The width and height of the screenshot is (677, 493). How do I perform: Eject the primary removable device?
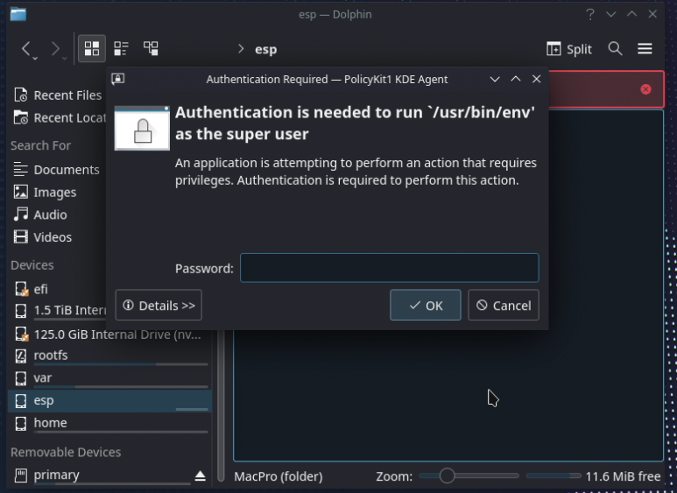(200, 475)
